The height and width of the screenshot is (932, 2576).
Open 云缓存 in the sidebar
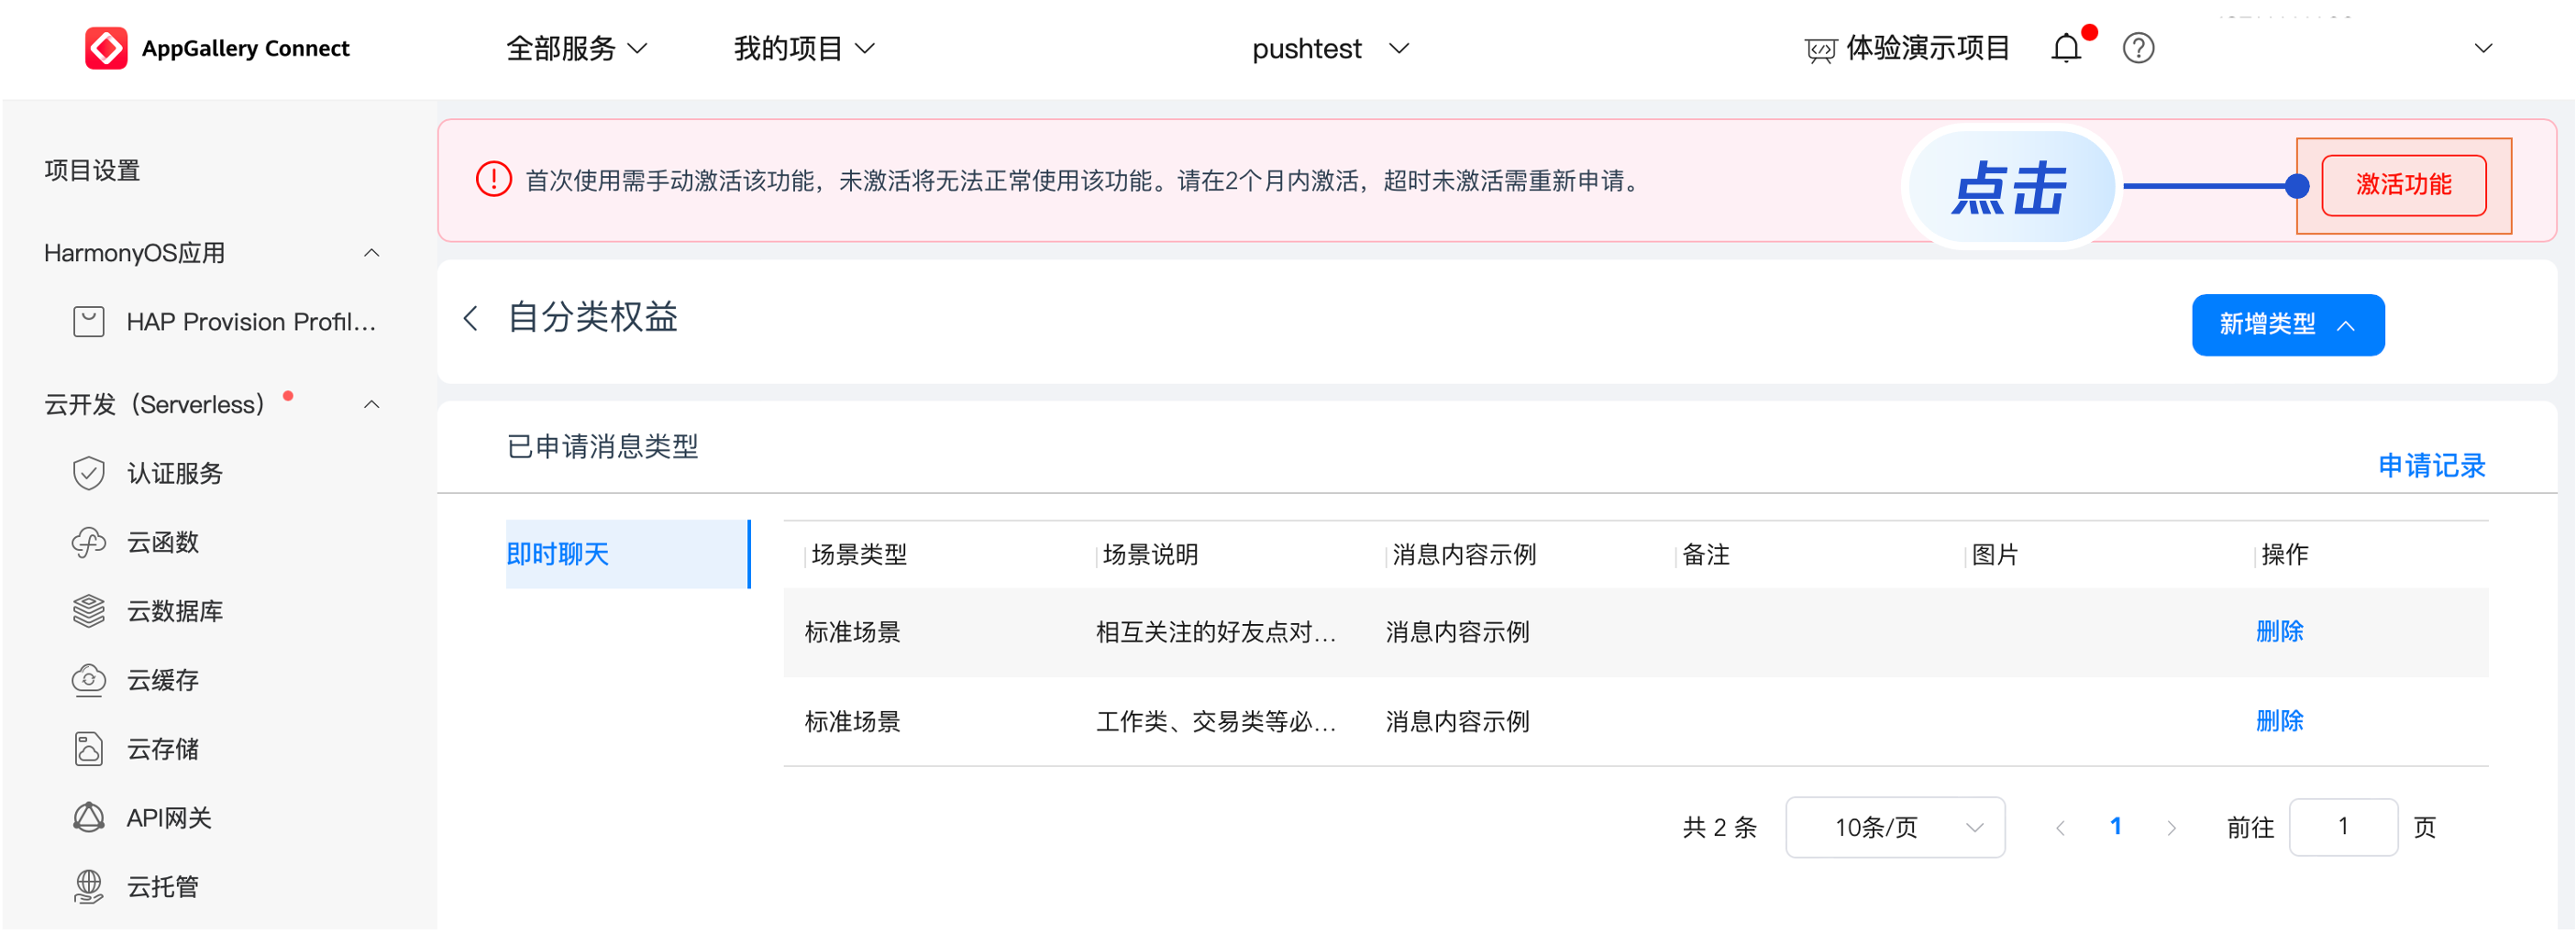163,680
